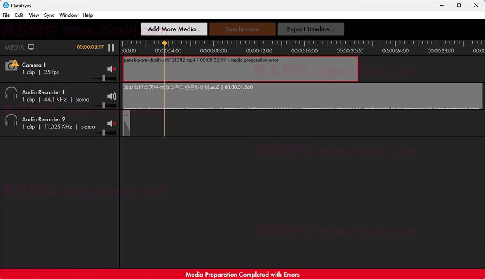
Task: Click the yellow playhead marker on the timeline
Action: (164, 44)
